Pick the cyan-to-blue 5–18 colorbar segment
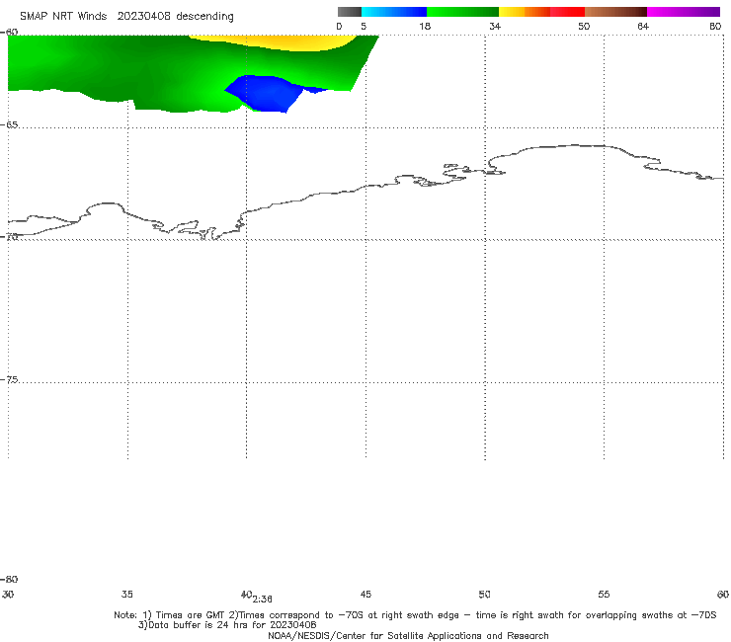Image resolution: width=731 pixels, height=642 pixels. point(394,12)
